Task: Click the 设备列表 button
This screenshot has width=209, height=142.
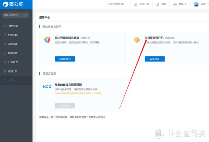Action: (154, 59)
